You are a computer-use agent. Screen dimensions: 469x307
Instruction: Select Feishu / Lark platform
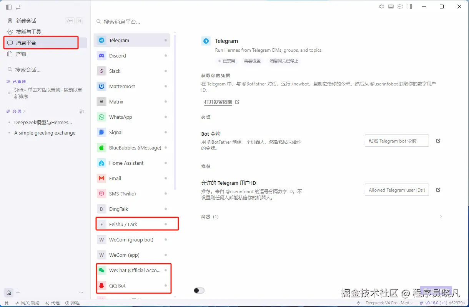click(132, 224)
